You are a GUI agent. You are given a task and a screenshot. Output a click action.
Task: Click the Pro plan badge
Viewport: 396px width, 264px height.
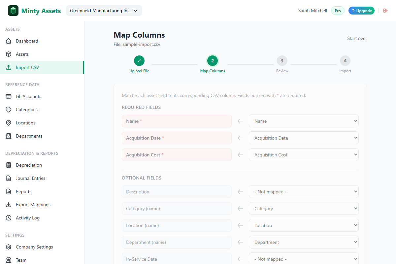click(338, 11)
